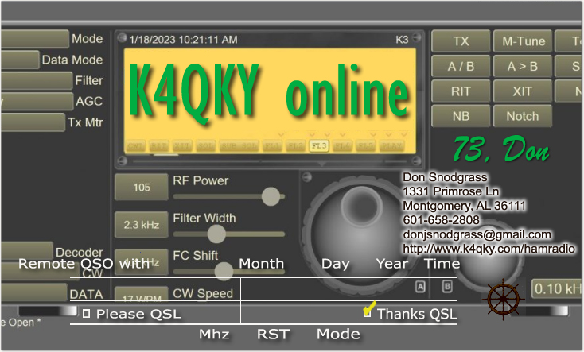Viewport: 584px width, 352px height.
Task: Open the AGC dropdown
Action: [37, 101]
